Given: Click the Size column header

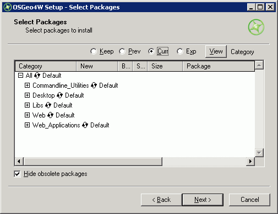Looking at the screenshot, I should (x=165, y=66).
